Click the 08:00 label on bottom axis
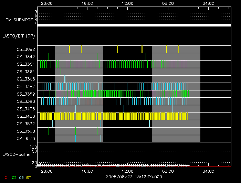Screen dimensions: 241x183 tap(168, 171)
